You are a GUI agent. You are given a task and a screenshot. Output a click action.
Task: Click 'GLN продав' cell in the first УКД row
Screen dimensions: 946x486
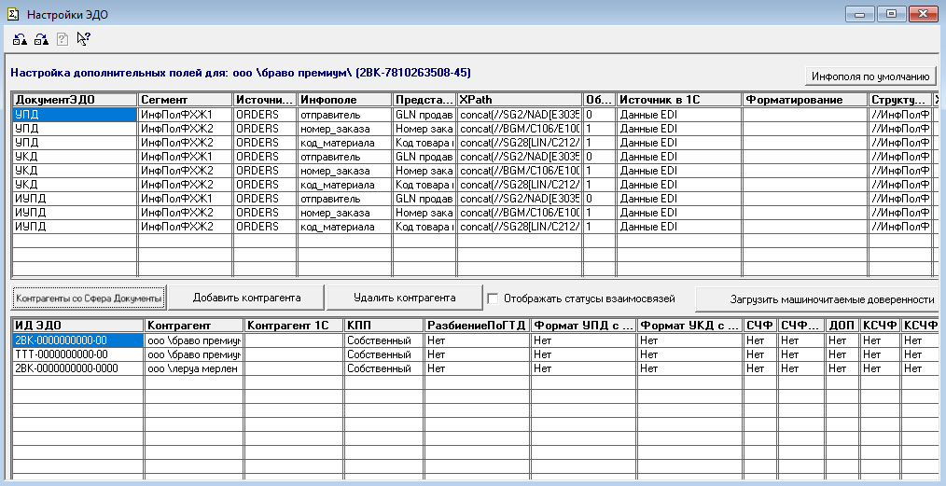(424, 156)
